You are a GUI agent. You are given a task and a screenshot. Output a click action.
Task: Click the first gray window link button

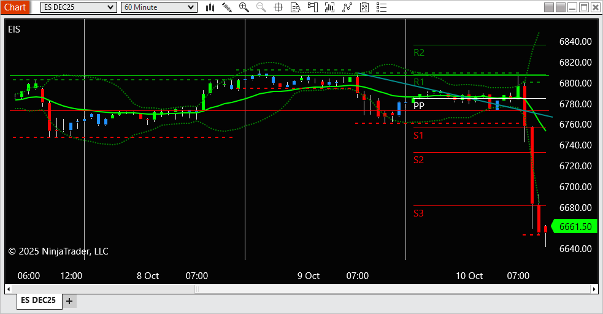[x=549, y=7]
